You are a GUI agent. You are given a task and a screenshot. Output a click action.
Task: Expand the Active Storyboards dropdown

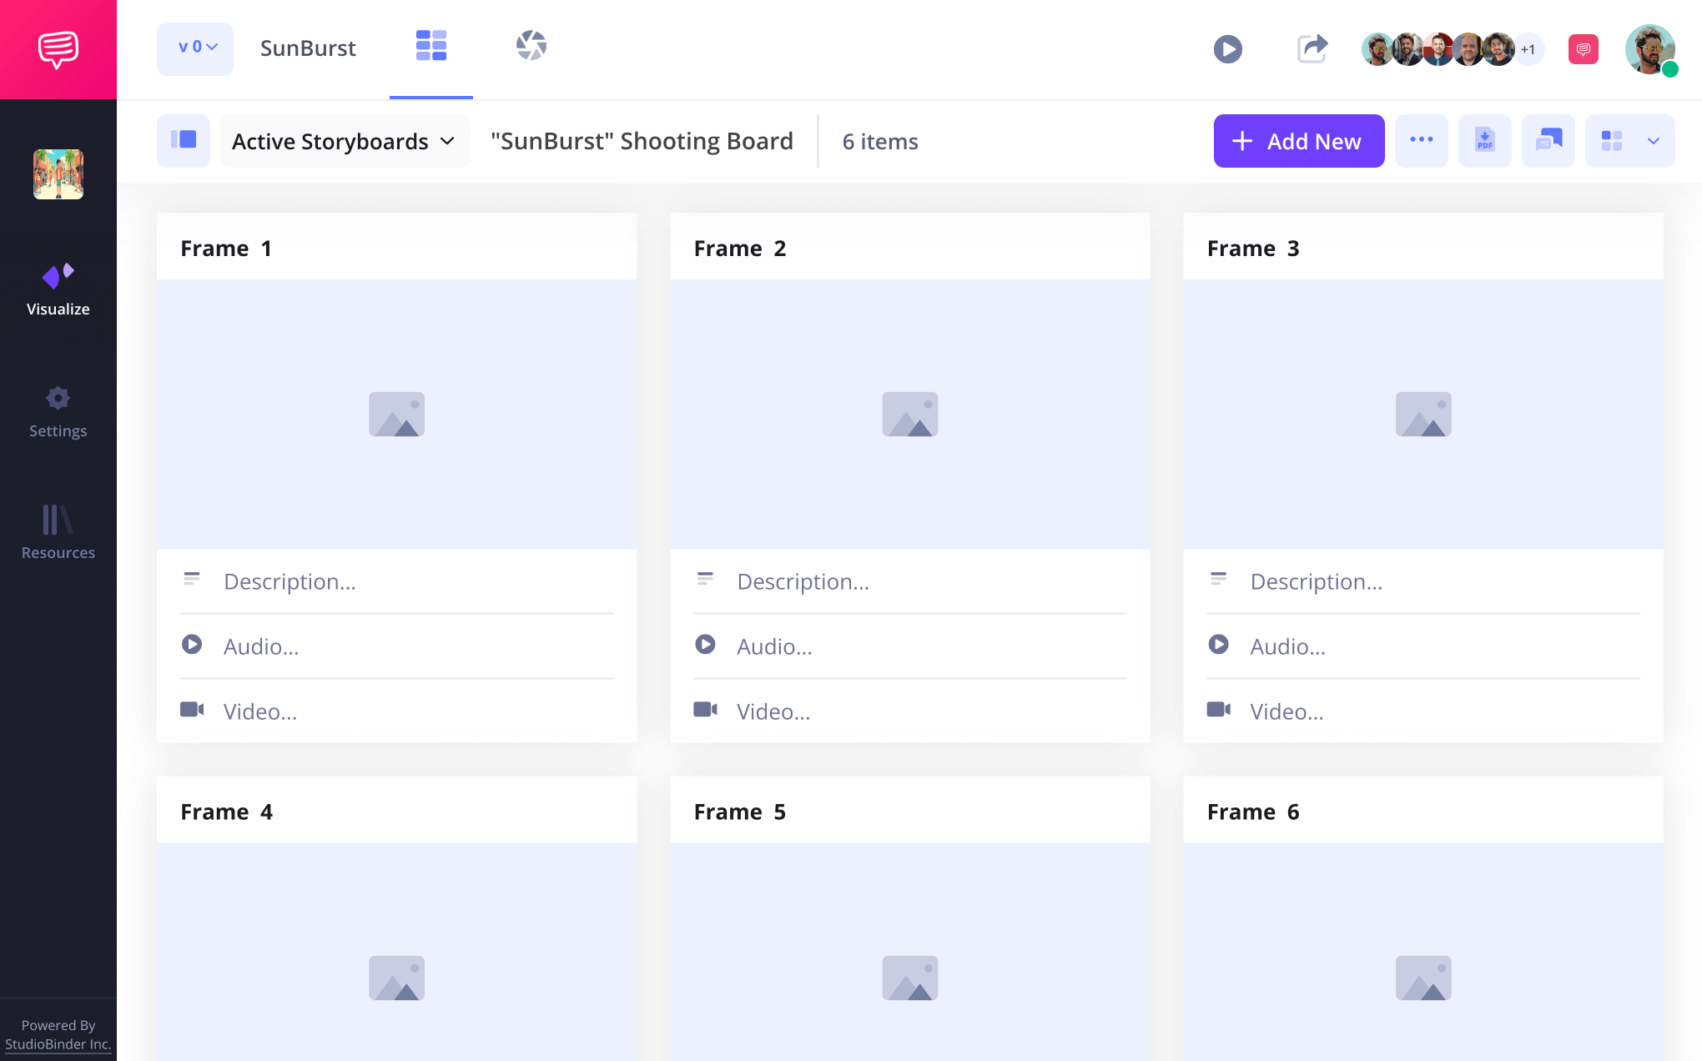click(x=345, y=142)
